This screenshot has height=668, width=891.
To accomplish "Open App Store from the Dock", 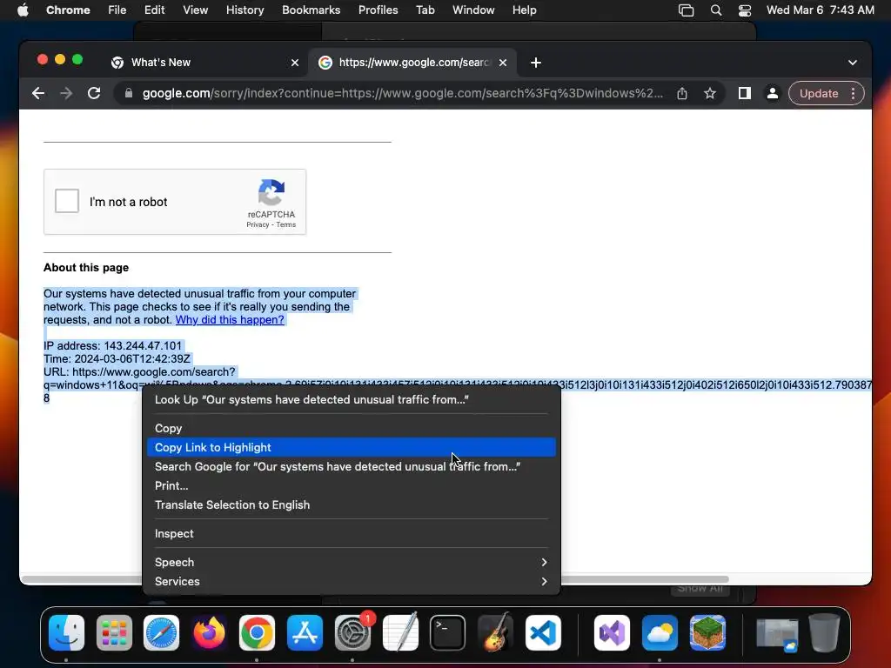I will (x=305, y=632).
